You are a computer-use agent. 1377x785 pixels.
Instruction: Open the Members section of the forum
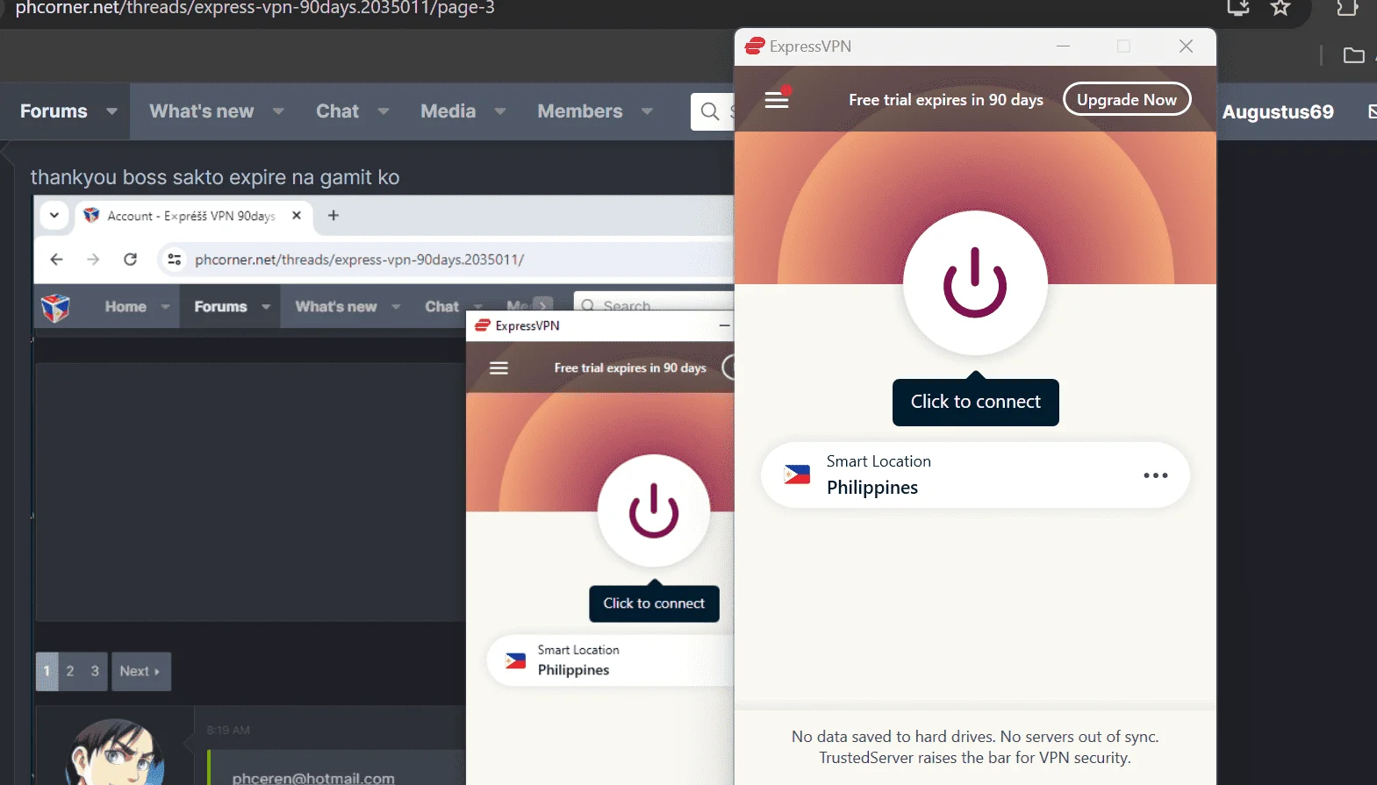point(580,111)
